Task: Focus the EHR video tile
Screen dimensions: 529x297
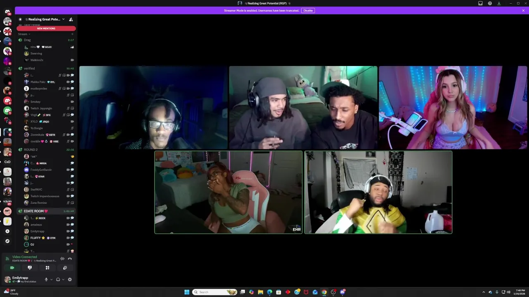Action: pyautogui.click(x=229, y=192)
